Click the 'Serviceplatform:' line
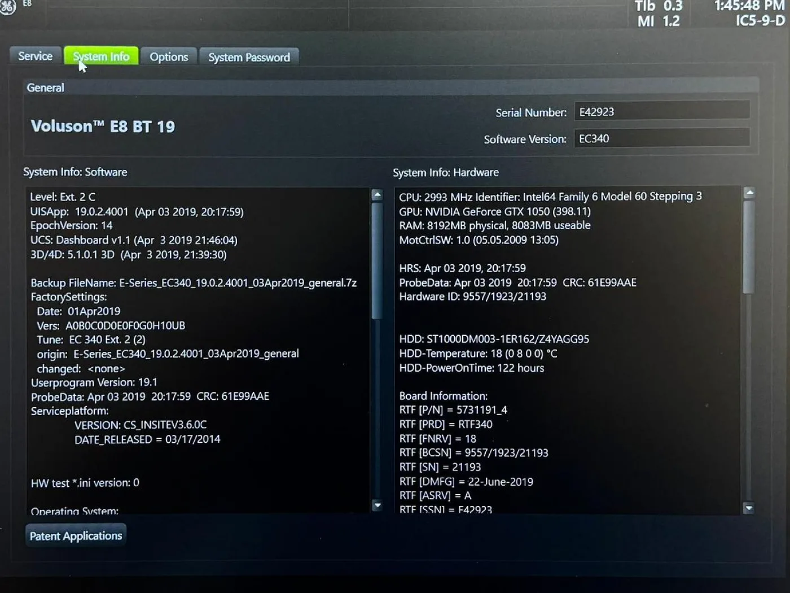790x593 pixels. [x=69, y=411]
